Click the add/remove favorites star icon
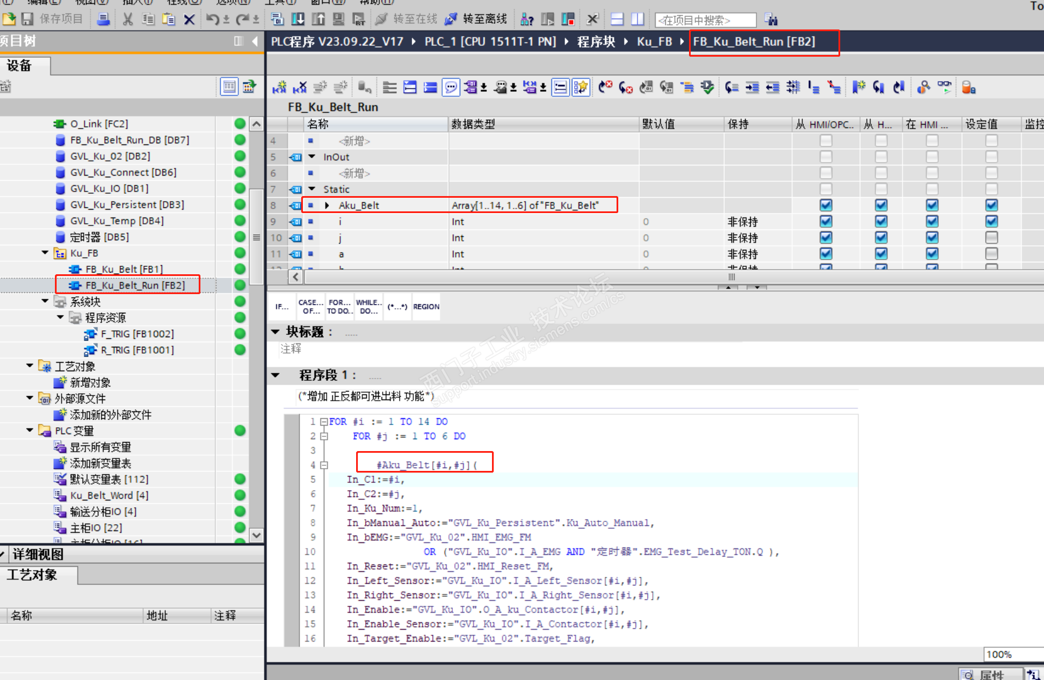The height and width of the screenshot is (680, 1044). tap(581, 87)
